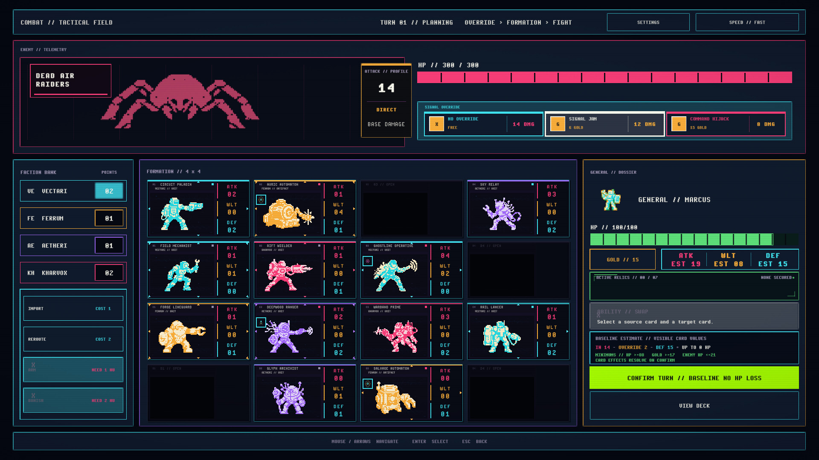The height and width of the screenshot is (460, 819).
Task: Use the Reroute action costing 2
Action: [73, 339]
